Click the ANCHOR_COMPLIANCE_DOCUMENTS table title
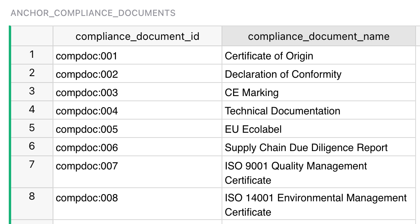Viewport: 420px width, 224px height. (93, 13)
